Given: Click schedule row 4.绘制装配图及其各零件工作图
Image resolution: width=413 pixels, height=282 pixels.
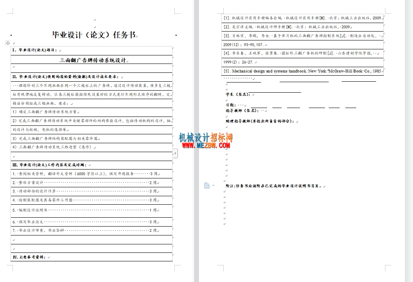Looking at the screenshot, I should (x=92, y=200).
